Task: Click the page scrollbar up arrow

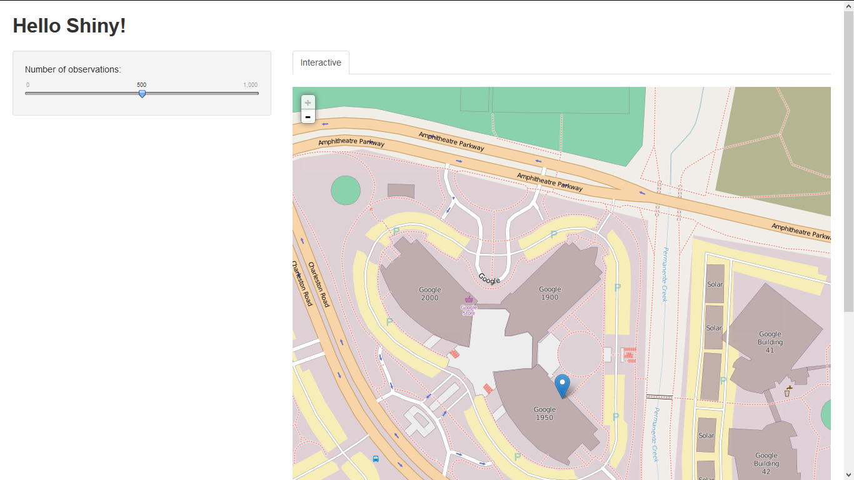Action: (848, 6)
